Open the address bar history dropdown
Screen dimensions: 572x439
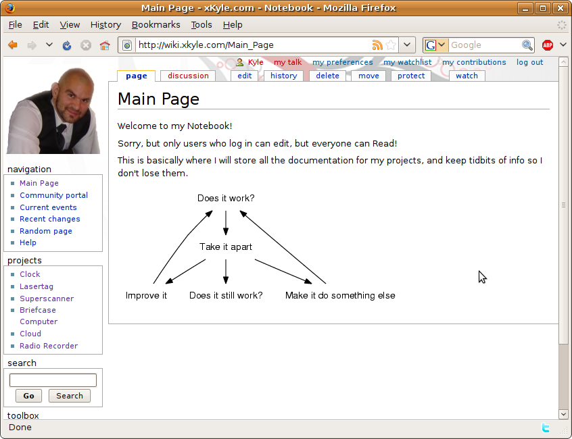click(x=406, y=45)
